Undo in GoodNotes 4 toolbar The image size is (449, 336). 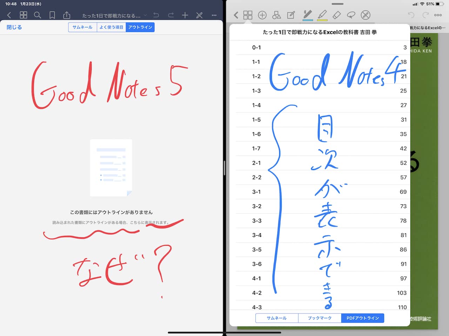(411, 15)
